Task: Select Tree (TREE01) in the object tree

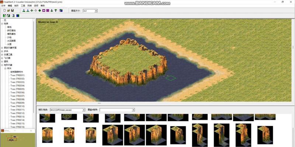Action: point(17,75)
